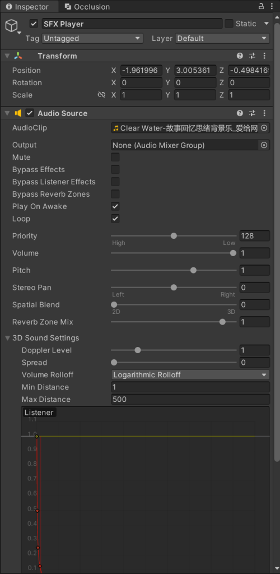The width and height of the screenshot is (280, 574).
Task: Uncheck the Loop checkbox
Action: (x=115, y=219)
